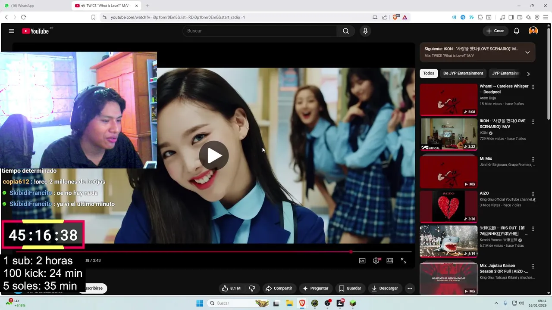
Task: Open the AIZO video thumbnail
Action: point(448,207)
